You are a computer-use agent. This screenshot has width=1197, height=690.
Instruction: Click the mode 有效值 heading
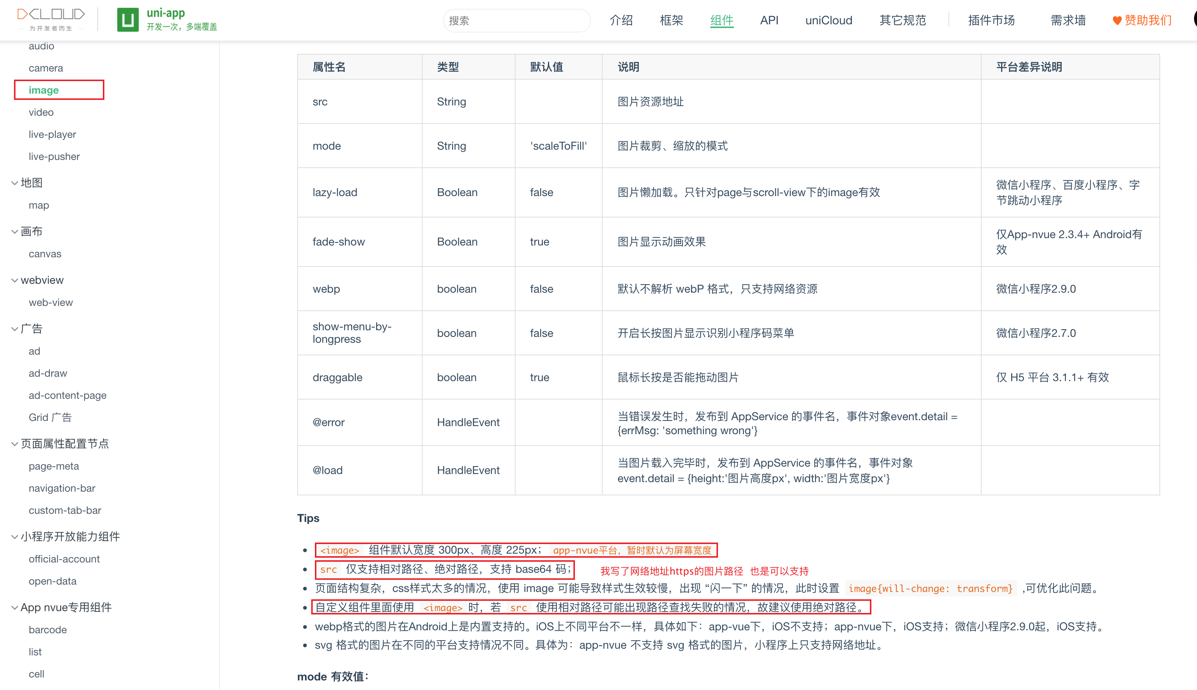[x=332, y=677]
